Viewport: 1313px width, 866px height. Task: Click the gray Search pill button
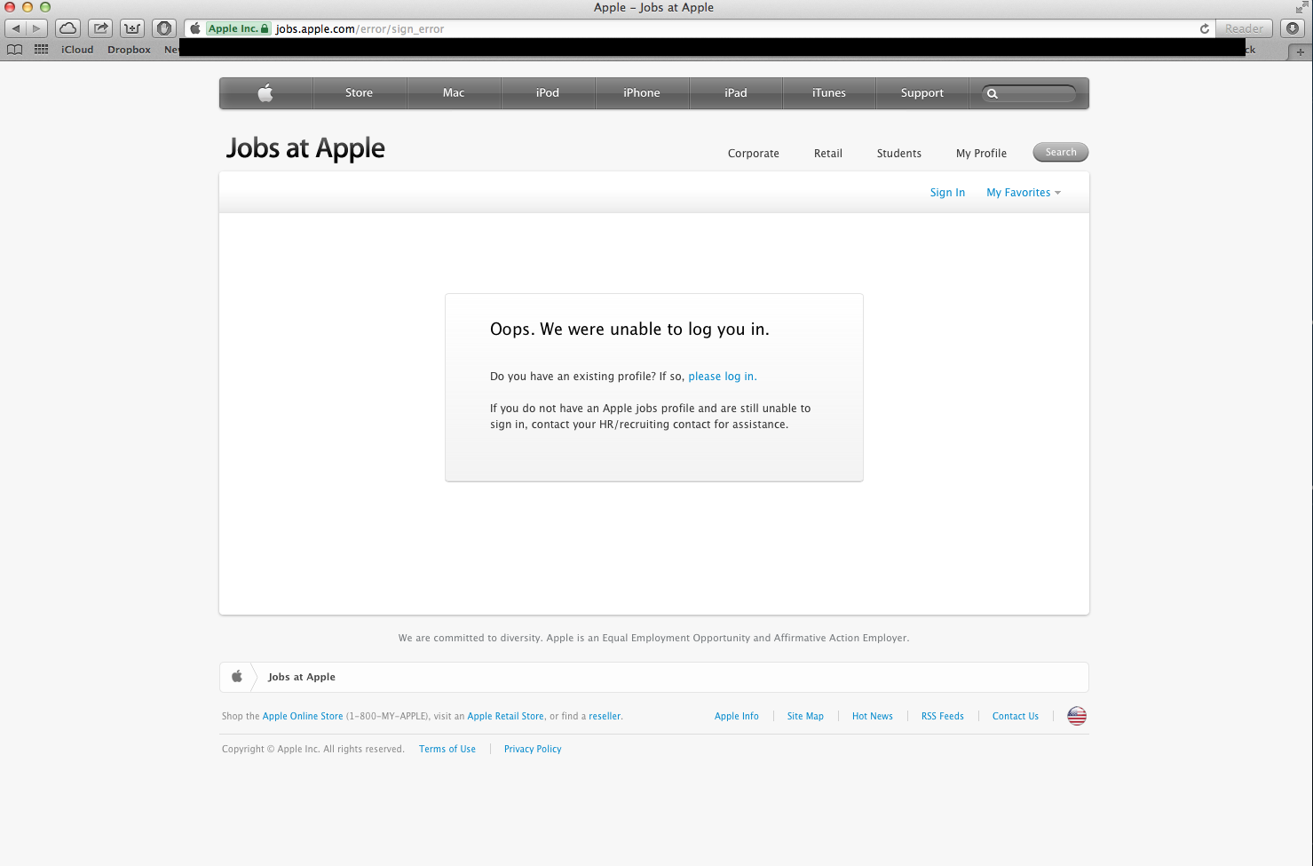pos(1061,152)
